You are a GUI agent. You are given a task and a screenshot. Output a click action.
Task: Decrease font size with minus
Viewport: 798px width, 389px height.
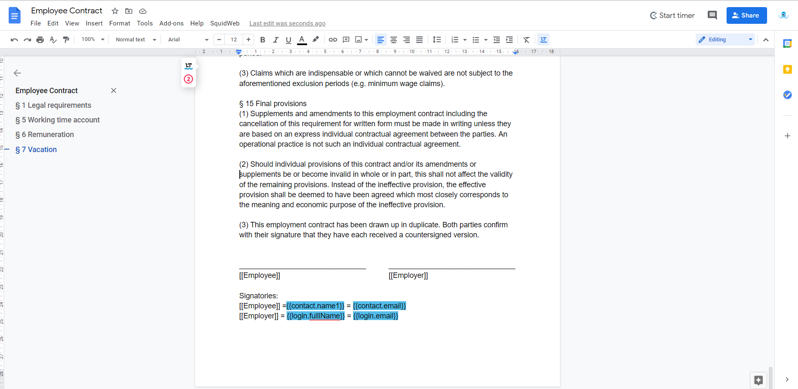click(219, 40)
